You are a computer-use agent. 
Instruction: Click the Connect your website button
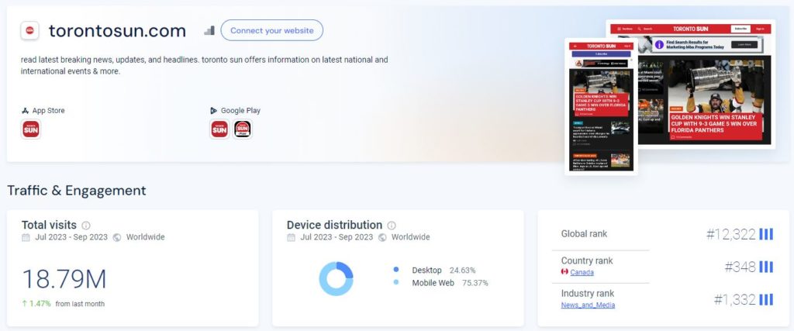(x=272, y=30)
